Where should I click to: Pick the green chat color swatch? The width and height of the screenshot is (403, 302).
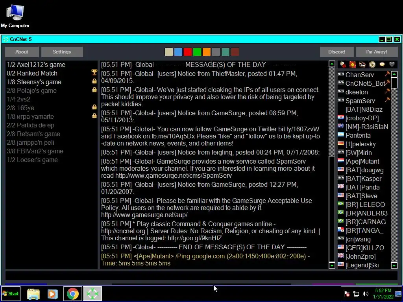(197, 52)
